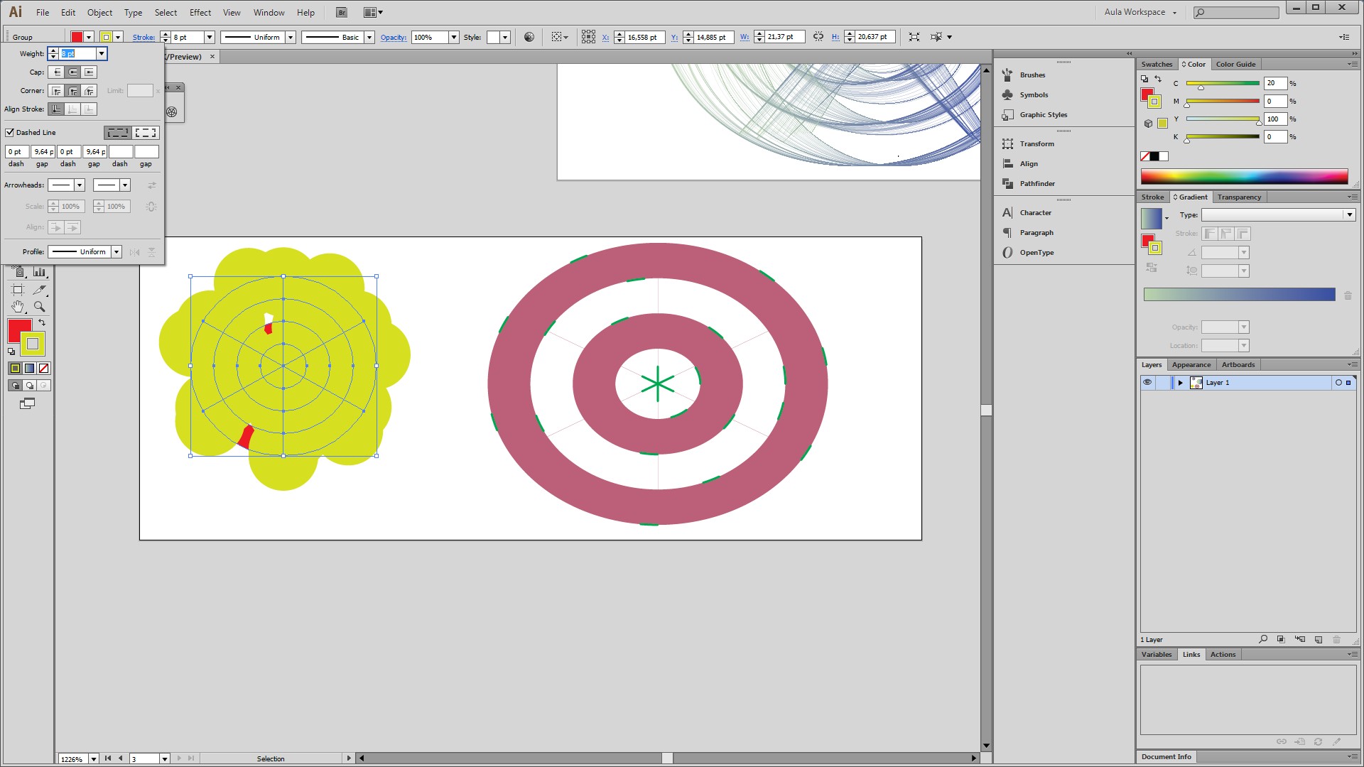Screen dimensions: 1364x767
Task: Open the Effect menu
Action: (200, 12)
